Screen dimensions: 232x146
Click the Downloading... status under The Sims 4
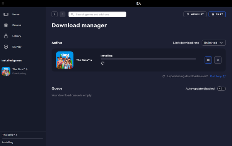[x=20, y=73]
